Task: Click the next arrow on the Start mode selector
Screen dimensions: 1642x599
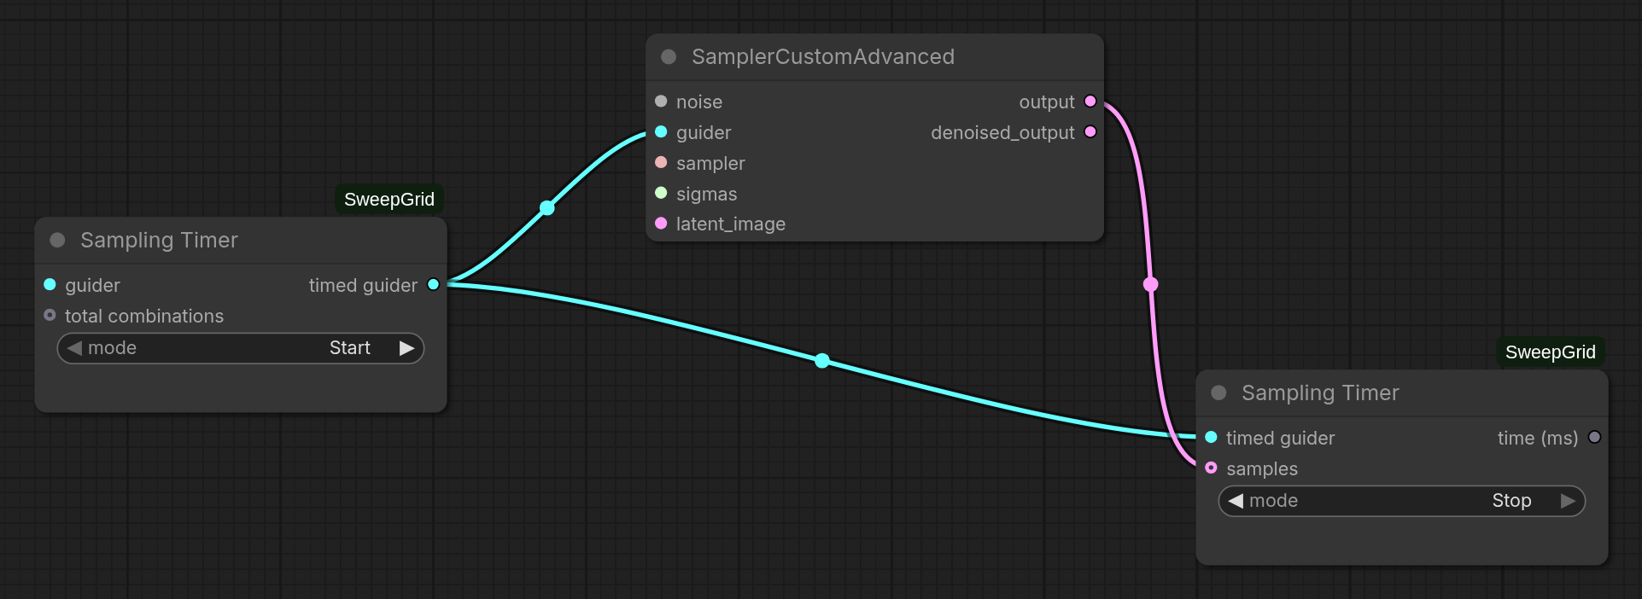Action: coord(406,348)
